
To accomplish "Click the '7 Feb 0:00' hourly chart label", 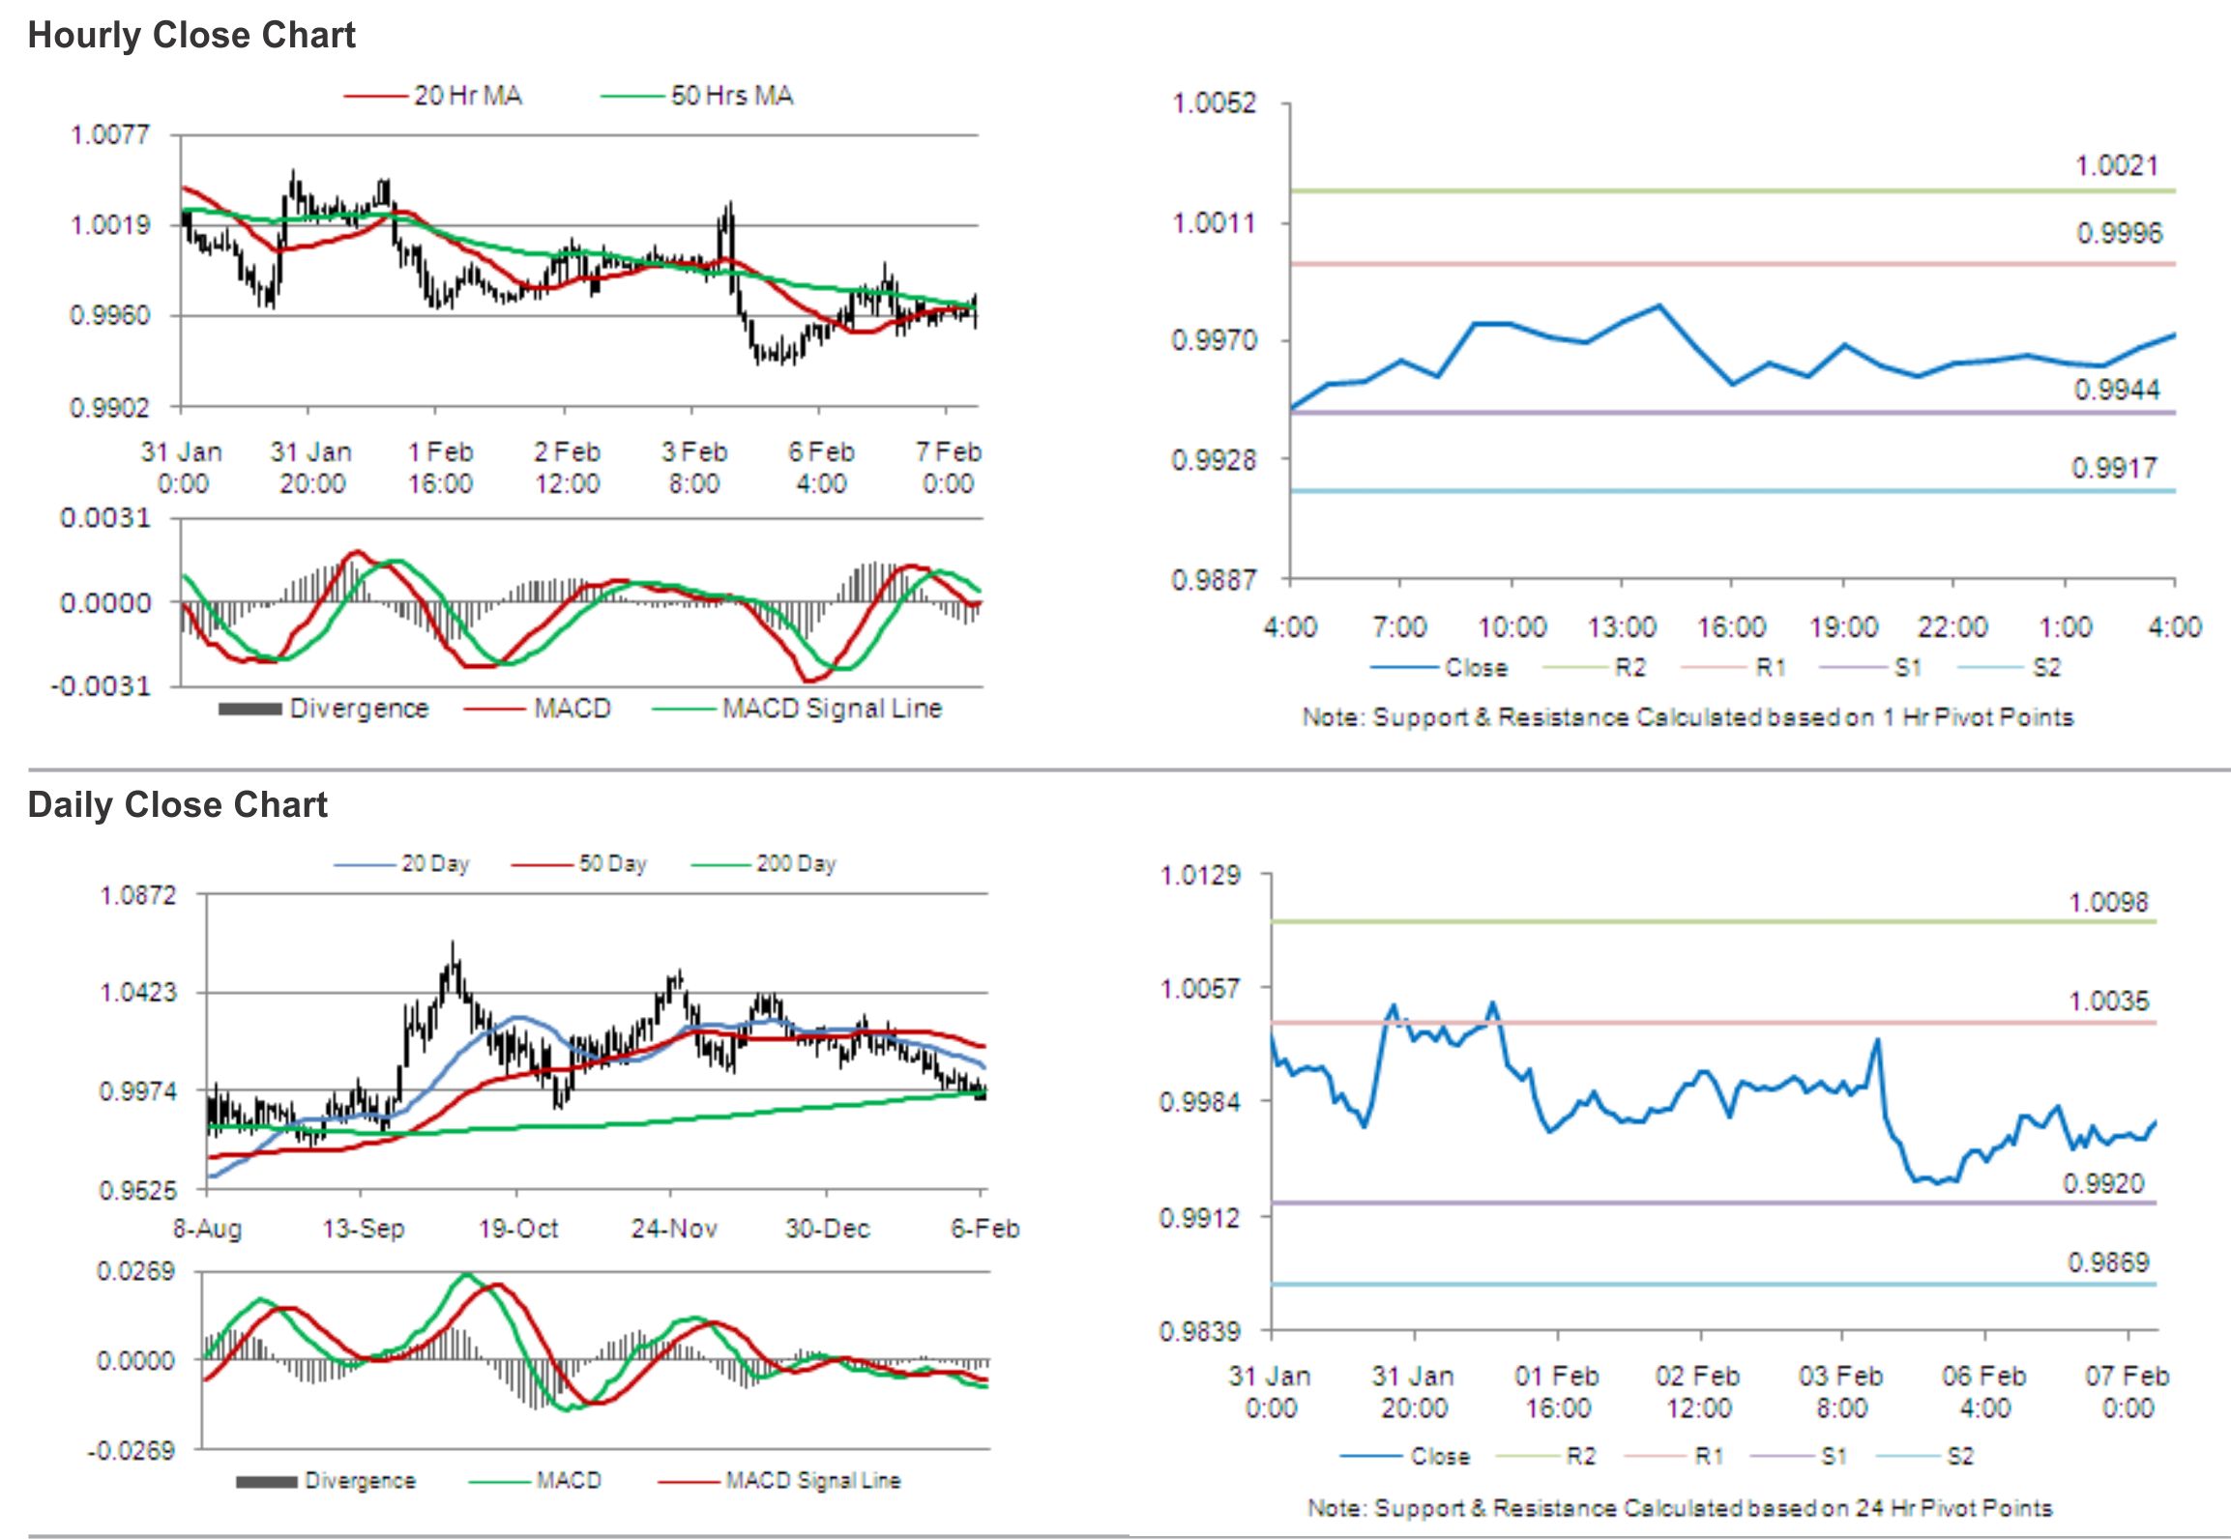I will 948,468.
